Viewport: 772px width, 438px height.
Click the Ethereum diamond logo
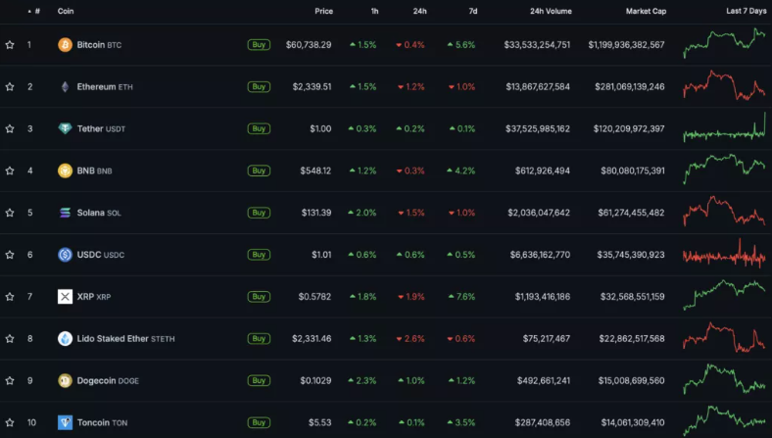click(65, 86)
